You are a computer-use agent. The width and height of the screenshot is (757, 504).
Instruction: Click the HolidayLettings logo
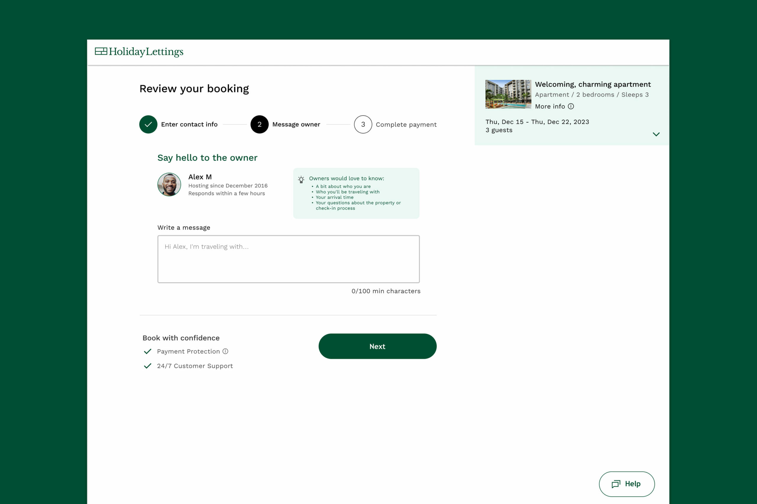click(139, 51)
